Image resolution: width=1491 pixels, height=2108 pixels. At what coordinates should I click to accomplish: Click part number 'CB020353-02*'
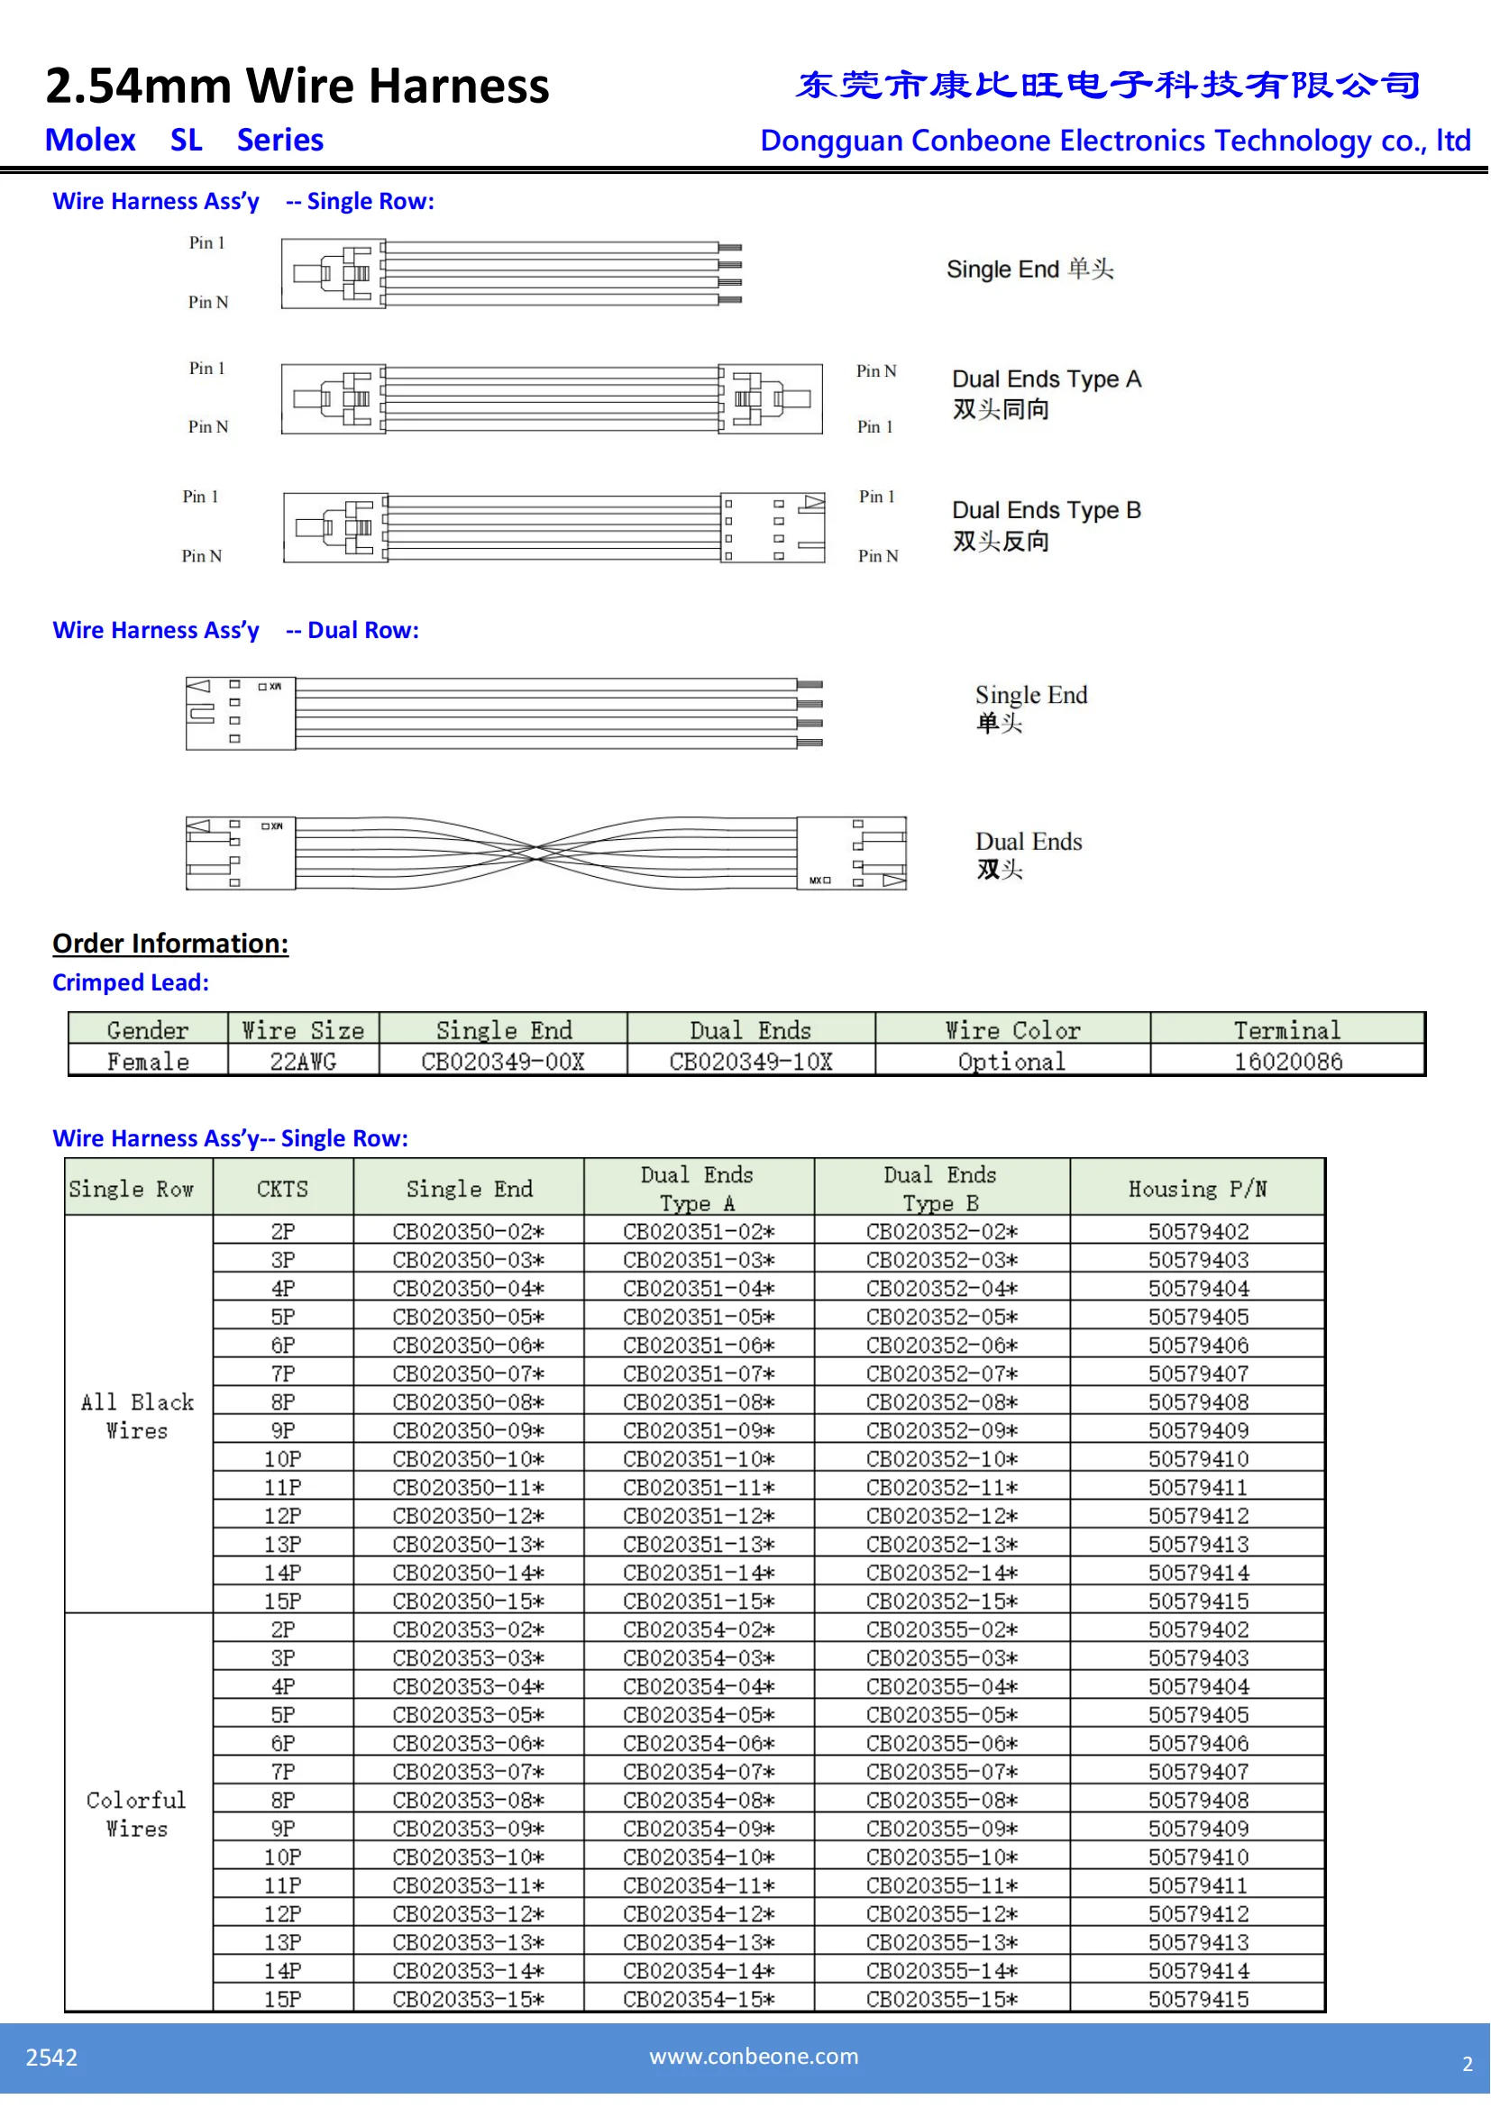[x=469, y=1630]
